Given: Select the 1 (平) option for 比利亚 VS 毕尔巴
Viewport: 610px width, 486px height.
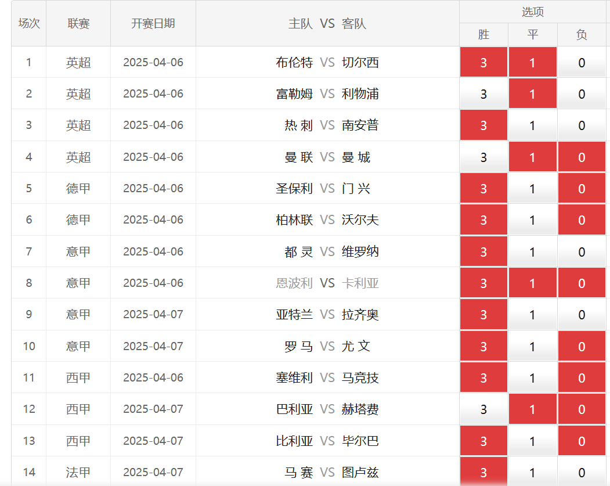Looking at the screenshot, I should tap(533, 441).
